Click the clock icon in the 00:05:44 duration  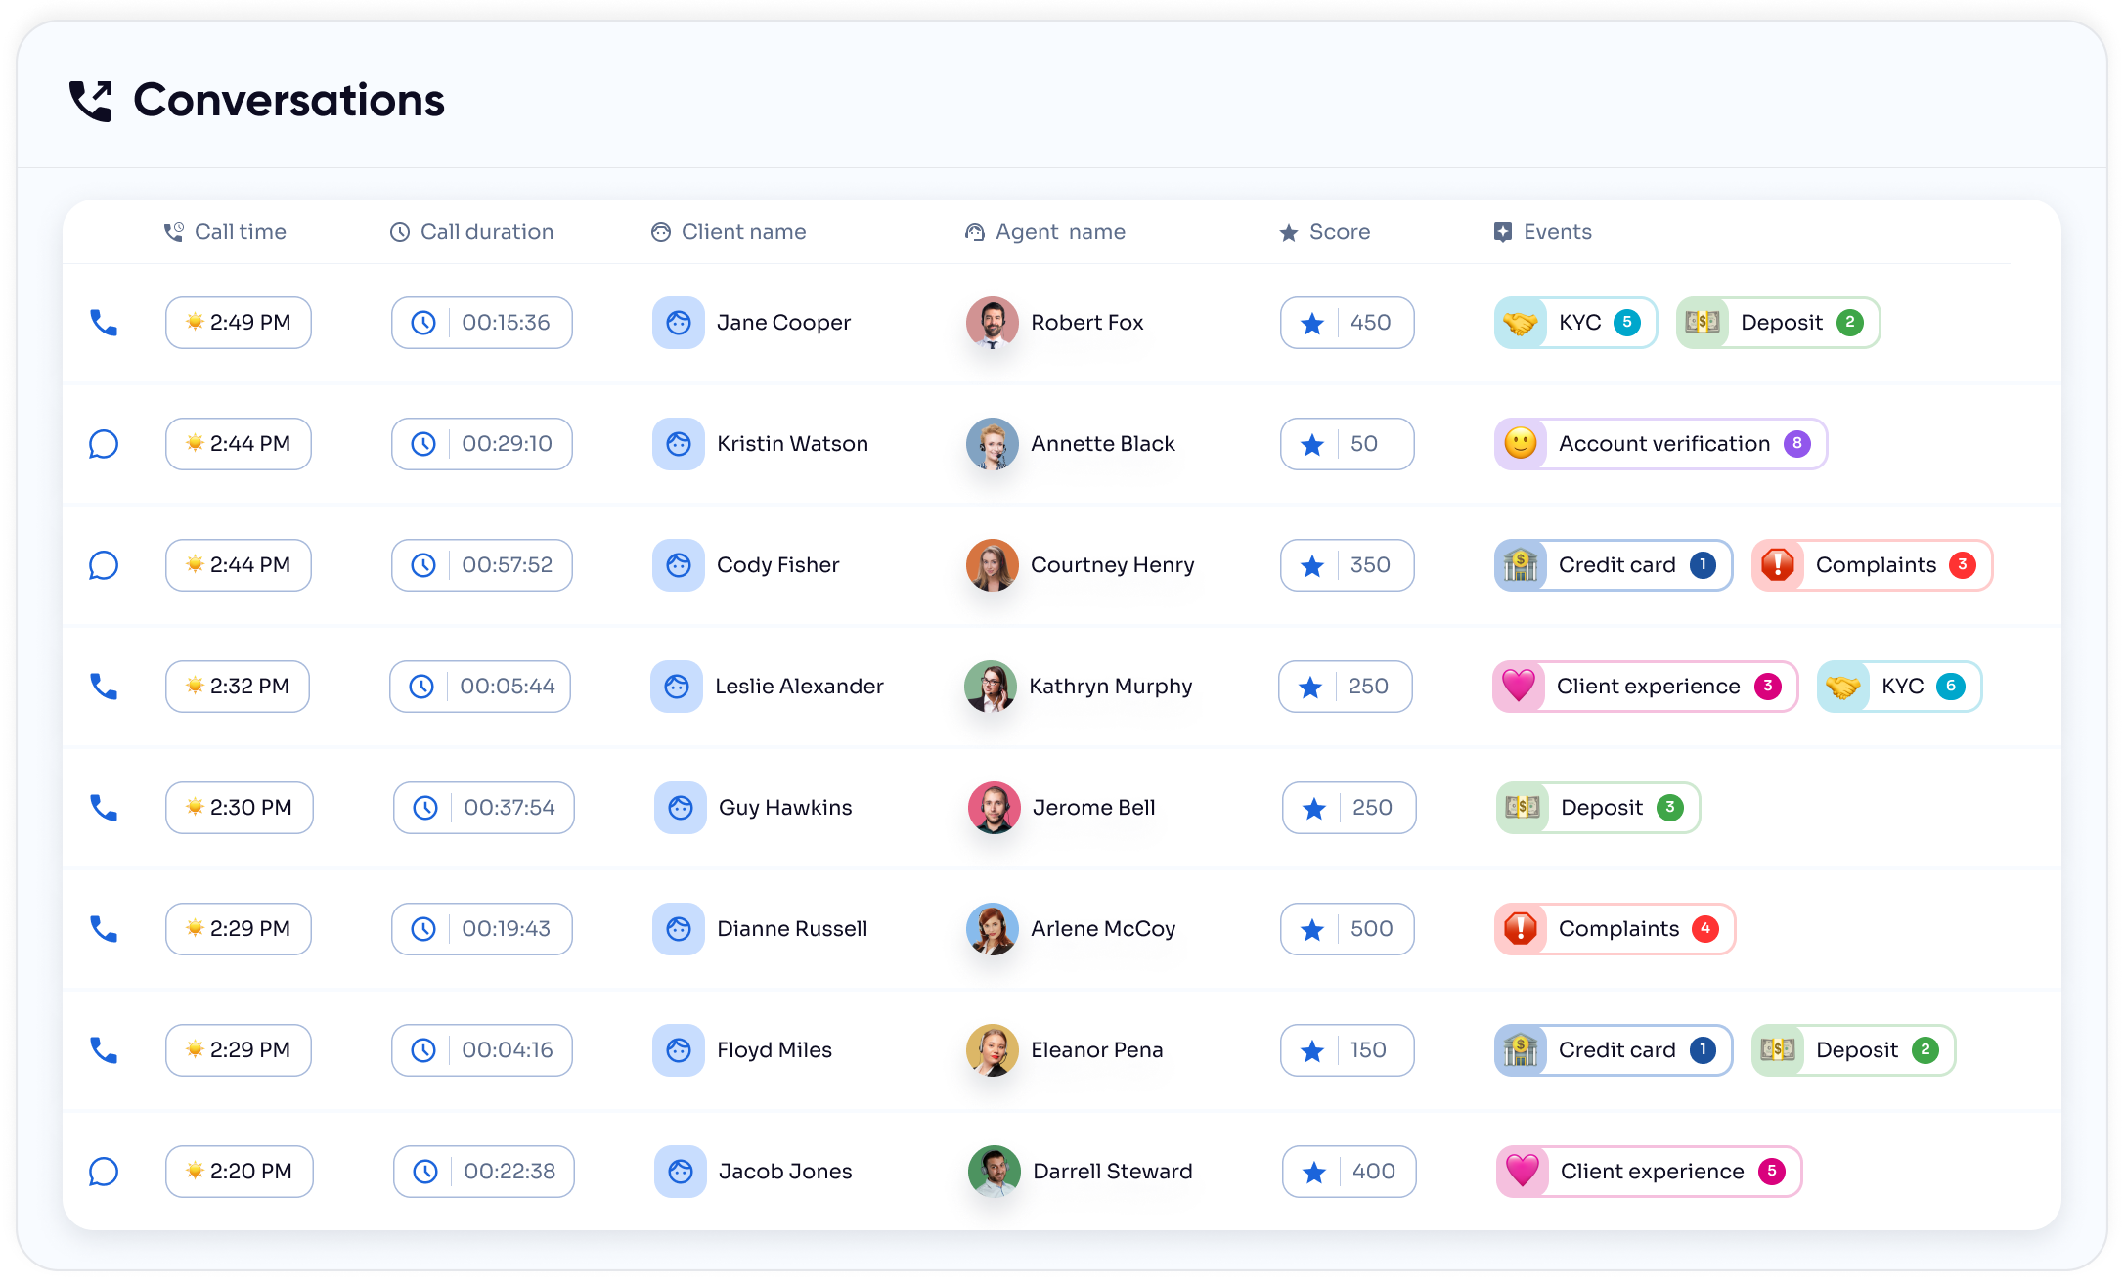coord(421,687)
